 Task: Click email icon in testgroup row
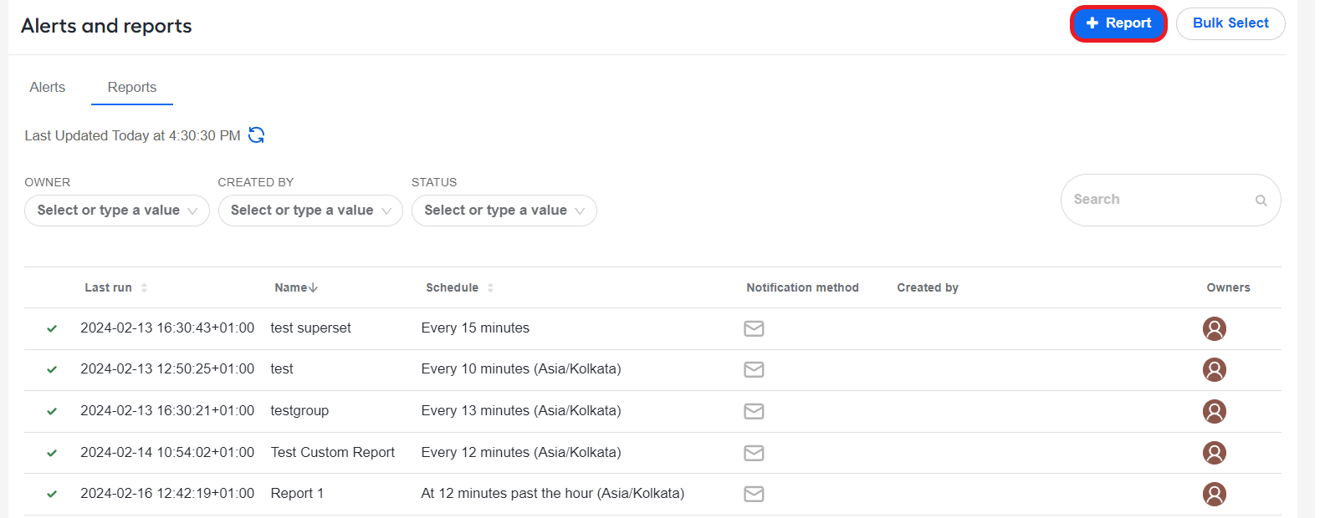click(x=754, y=411)
